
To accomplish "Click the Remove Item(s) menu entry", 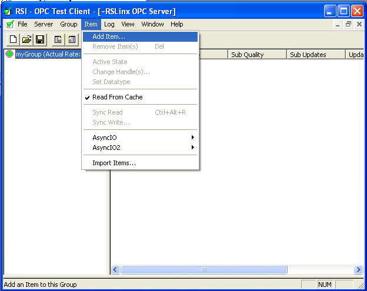I will point(141,46).
